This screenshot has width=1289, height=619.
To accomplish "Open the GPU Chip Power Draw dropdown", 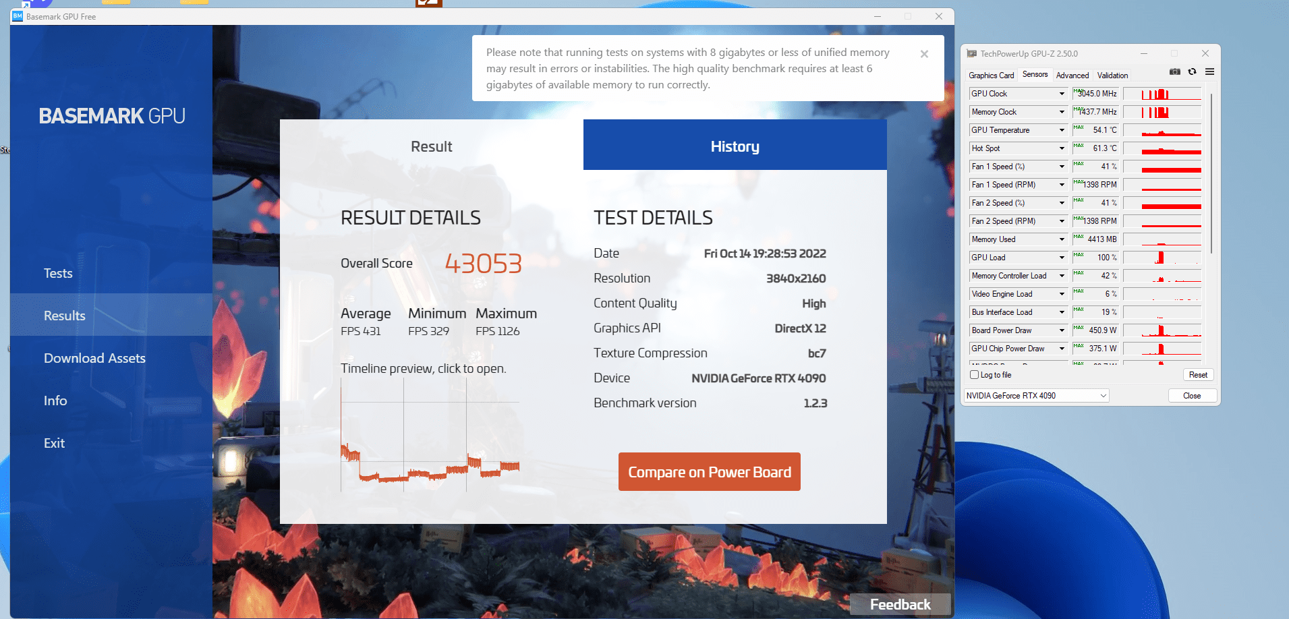I will 1062,349.
